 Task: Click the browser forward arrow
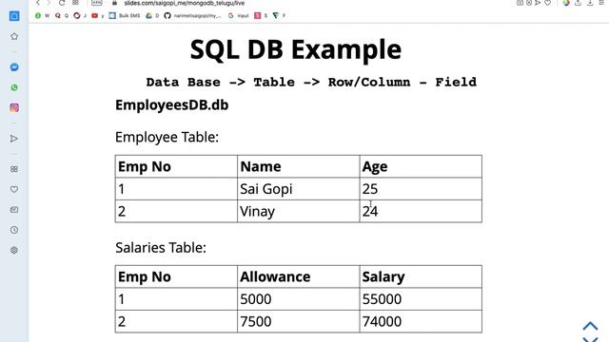pyautogui.click(x=49, y=3)
